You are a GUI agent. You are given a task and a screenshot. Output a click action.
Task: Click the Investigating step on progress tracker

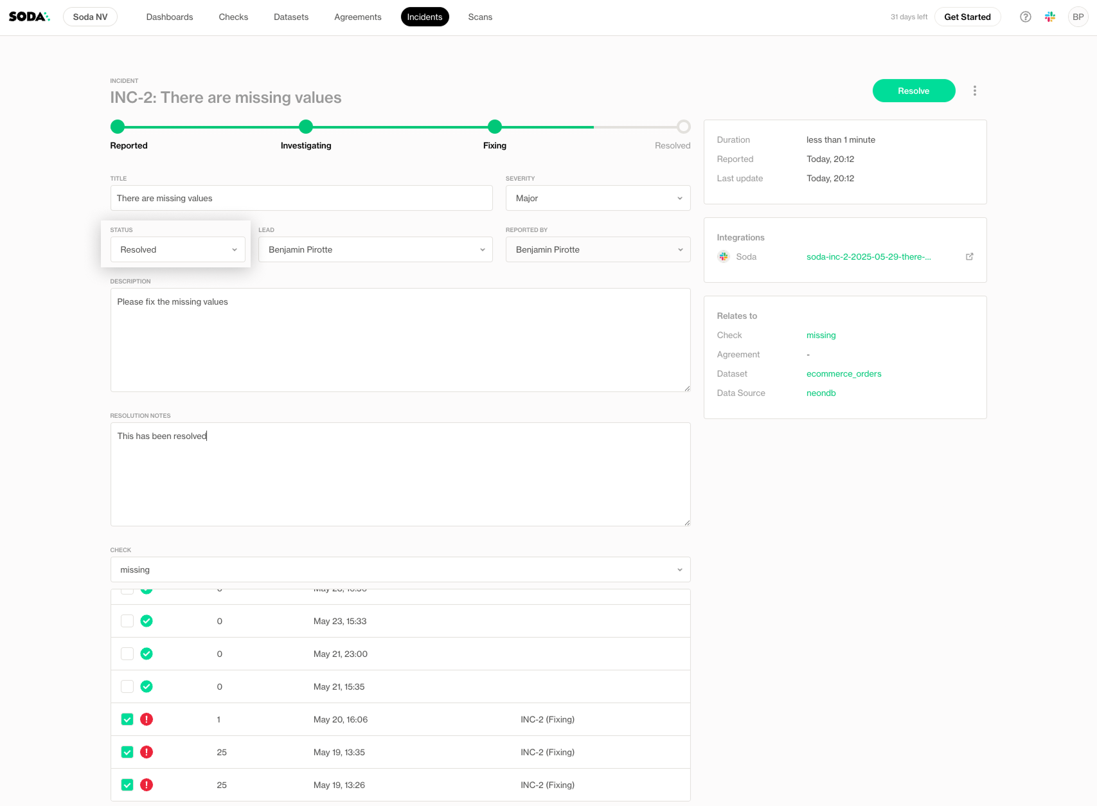[x=306, y=127]
